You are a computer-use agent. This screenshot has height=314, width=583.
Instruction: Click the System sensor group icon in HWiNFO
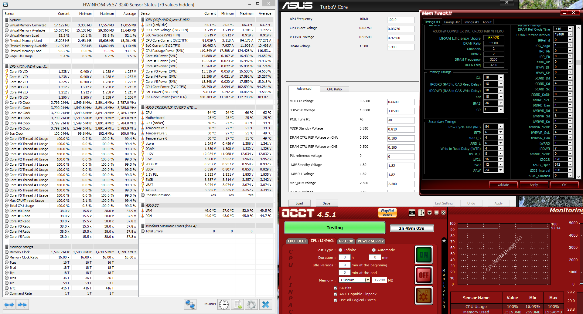[7, 20]
